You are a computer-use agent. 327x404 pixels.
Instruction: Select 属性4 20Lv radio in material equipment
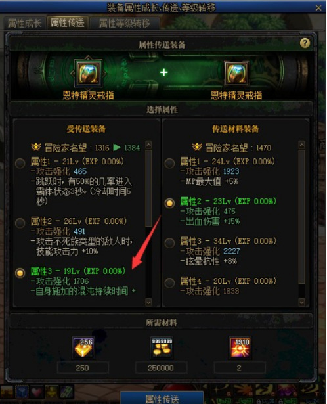pyautogui.click(x=169, y=283)
